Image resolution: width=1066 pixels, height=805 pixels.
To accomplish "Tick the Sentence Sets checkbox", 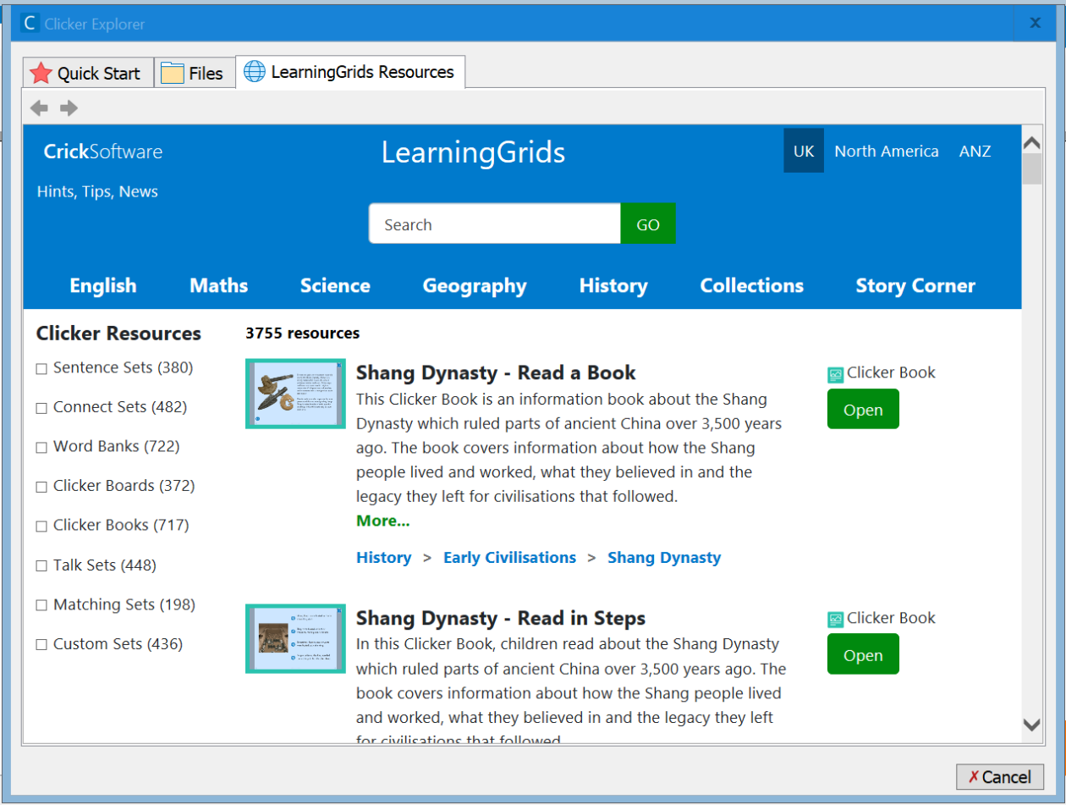I will [41, 368].
